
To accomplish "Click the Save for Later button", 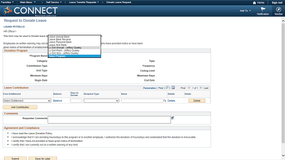I will point(43,158).
